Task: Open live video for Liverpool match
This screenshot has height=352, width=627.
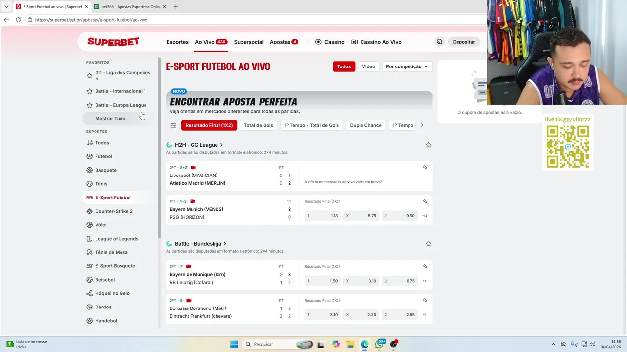Action: pyautogui.click(x=193, y=167)
